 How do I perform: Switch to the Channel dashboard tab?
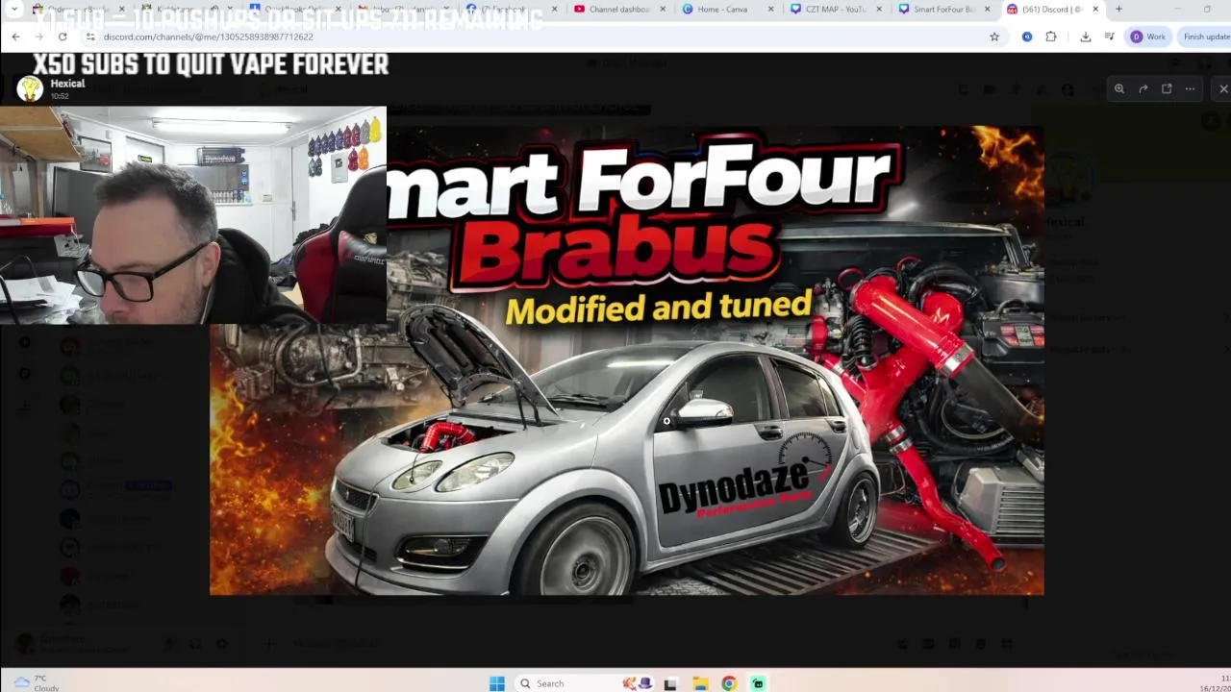click(x=619, y=10)
